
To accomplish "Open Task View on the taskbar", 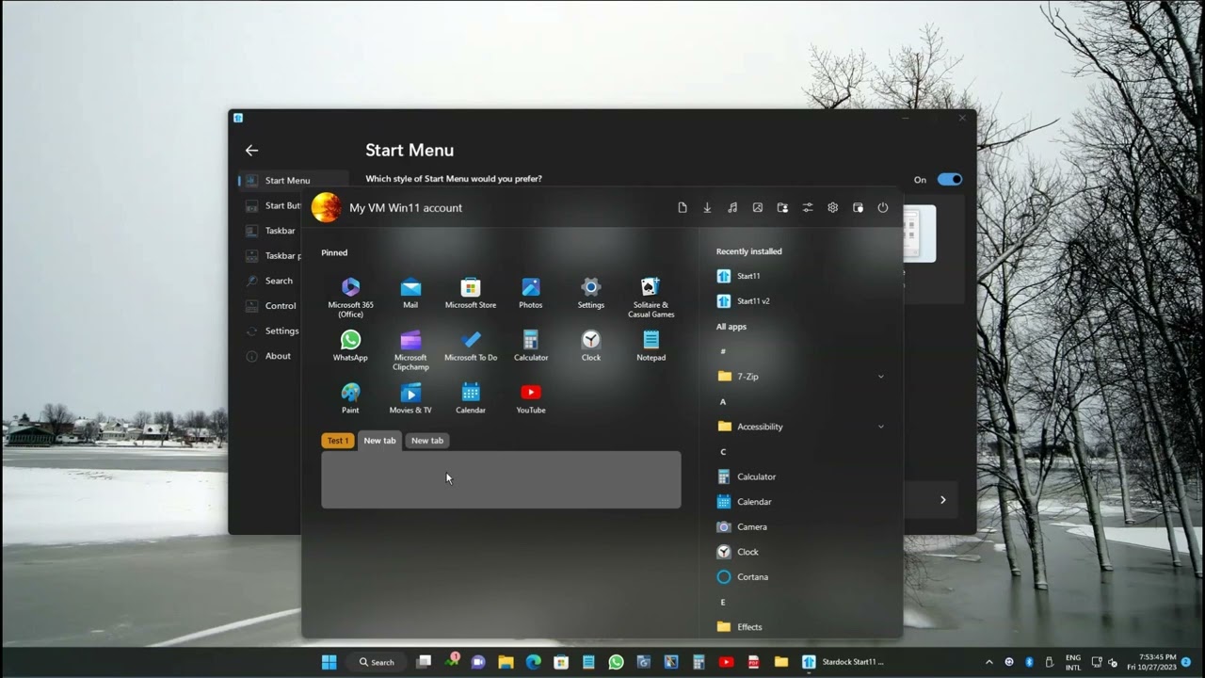I will tap(424, 662).
